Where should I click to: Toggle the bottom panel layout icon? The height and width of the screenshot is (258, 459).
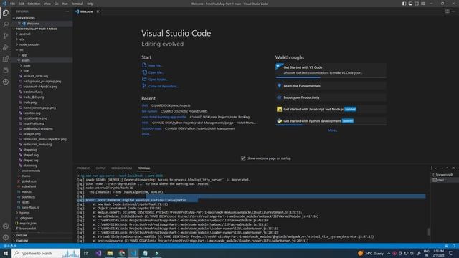[x=410, y=4]
